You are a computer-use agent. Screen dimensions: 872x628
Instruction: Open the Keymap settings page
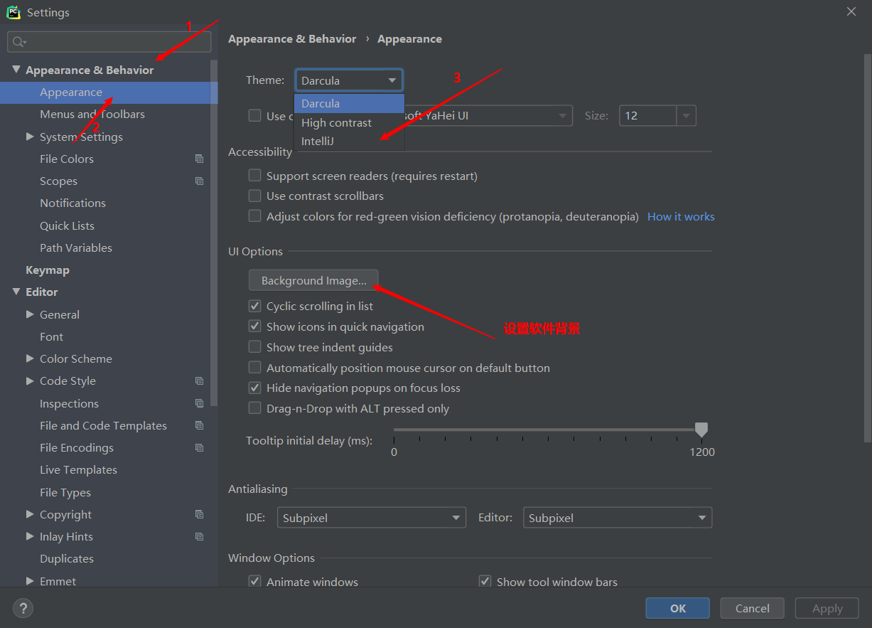tap(48, 270)
